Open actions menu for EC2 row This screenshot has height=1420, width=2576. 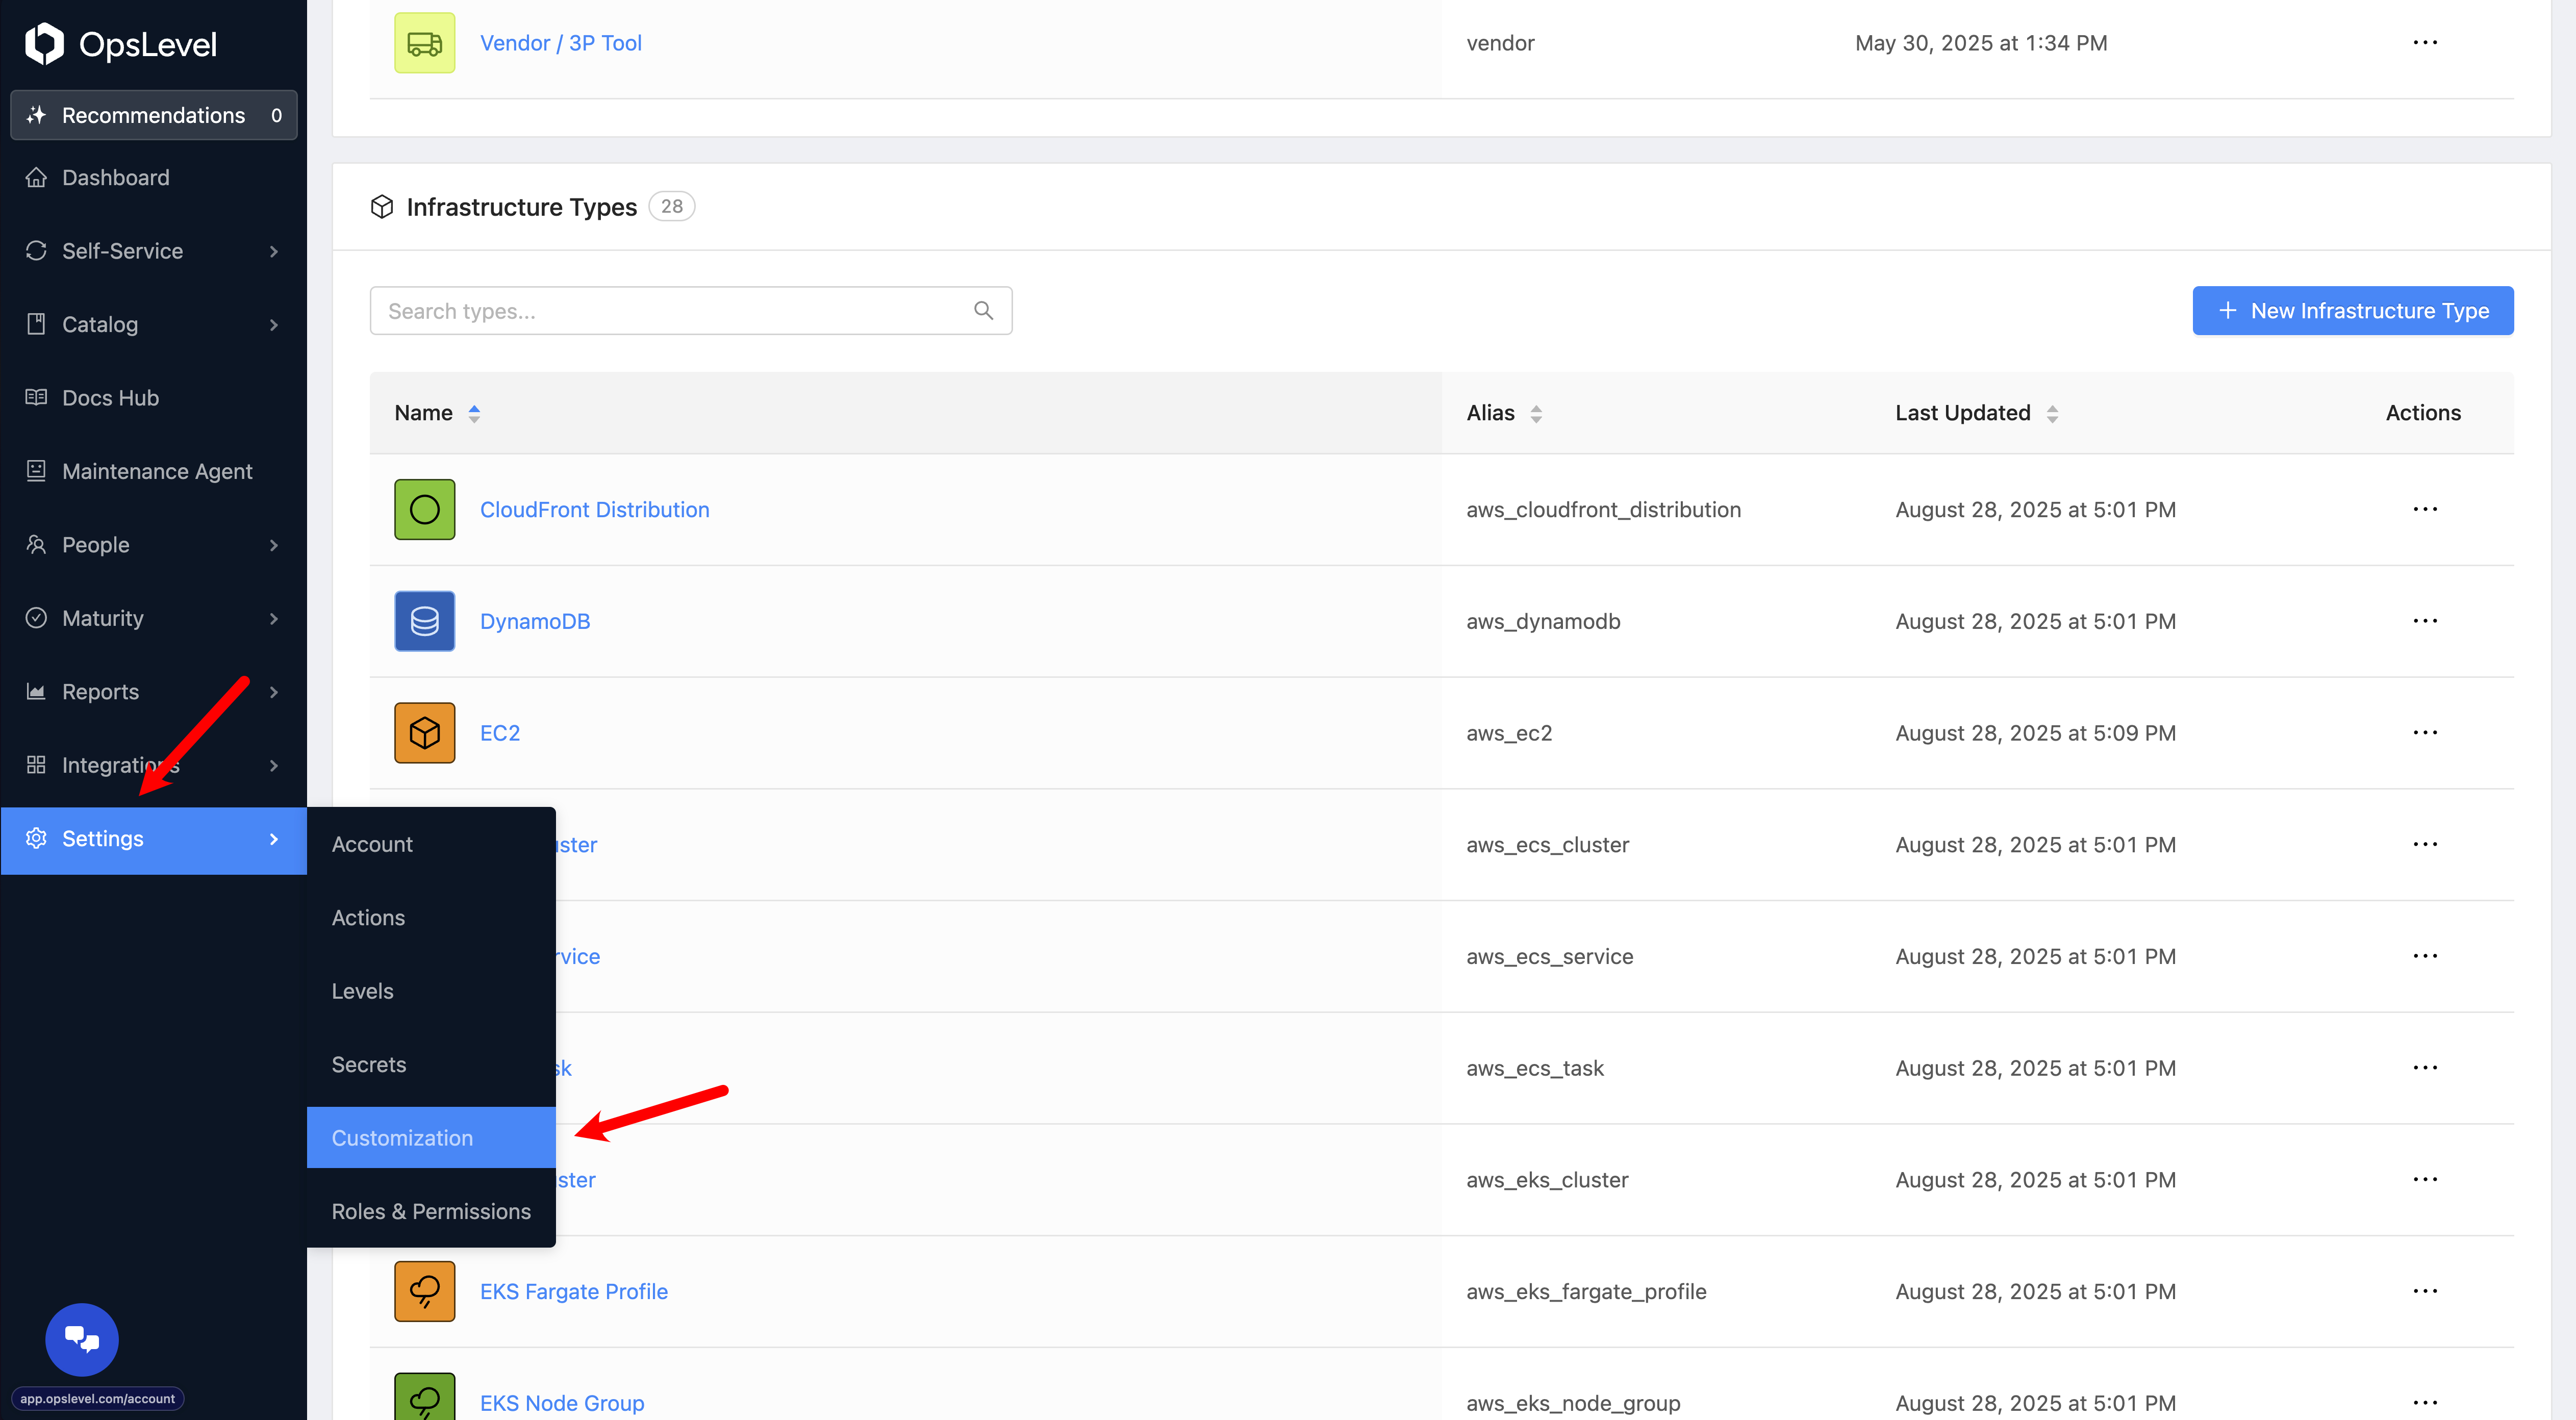2424,733
